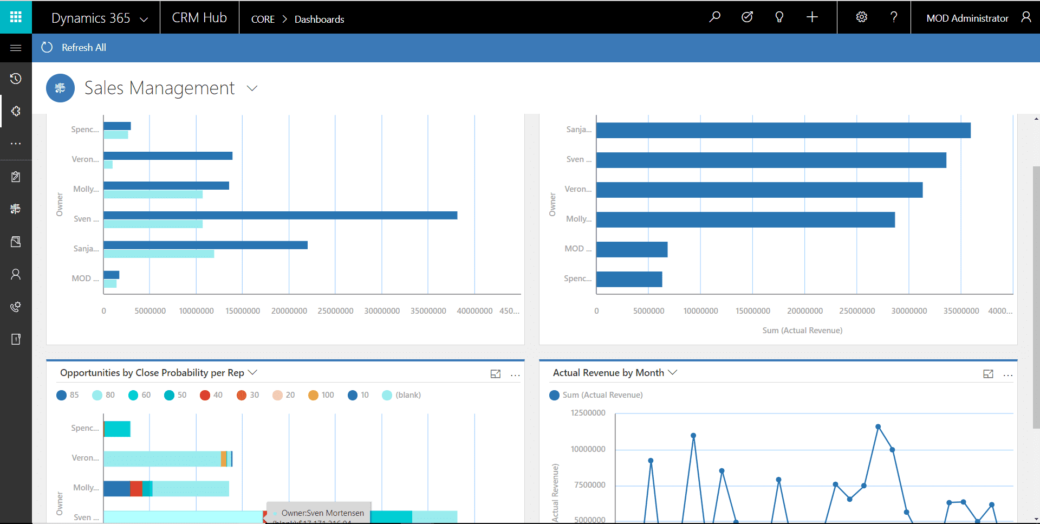The height and width of the screenshot is (524, 1040).
Task: Open the app launcher waffle icon
Action: [x=16, y=17]
